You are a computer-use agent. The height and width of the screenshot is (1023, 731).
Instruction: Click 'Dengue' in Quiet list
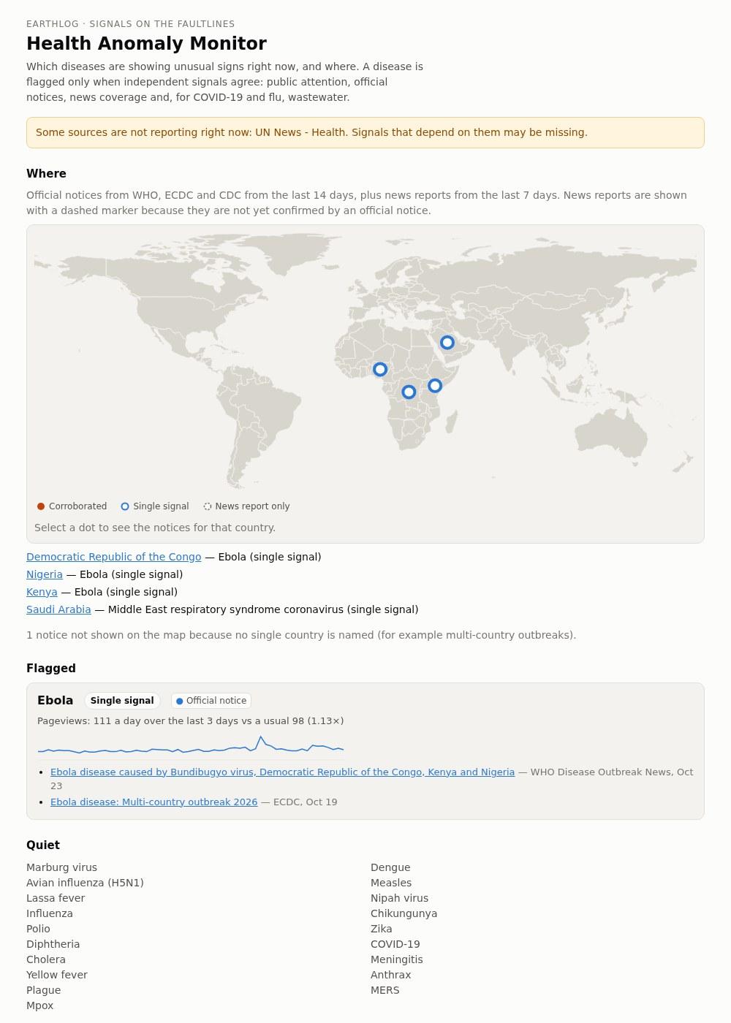click(x=390, y=867)
